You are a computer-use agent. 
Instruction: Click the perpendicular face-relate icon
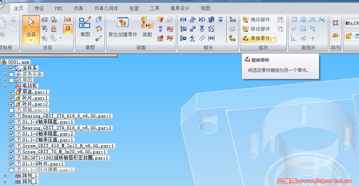pyautogui.click(x=294, y=38)
